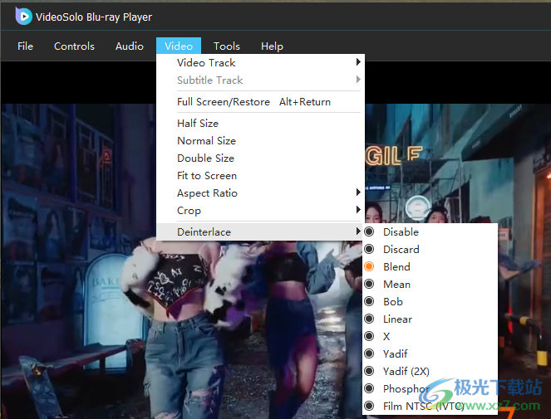Choose Fit to Screen option
This screenshot has width=551, height=419.
click(260, 175)
